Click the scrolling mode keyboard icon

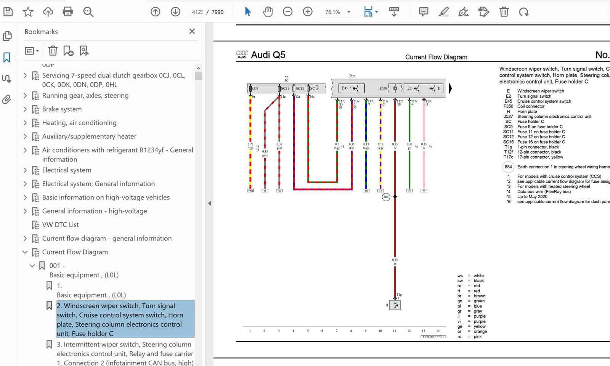394,12
